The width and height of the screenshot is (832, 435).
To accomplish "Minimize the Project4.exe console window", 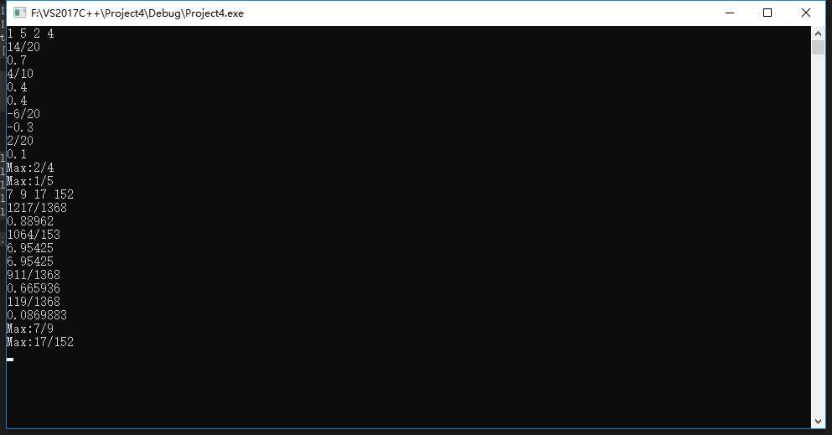I will click(x=730, y=13).
